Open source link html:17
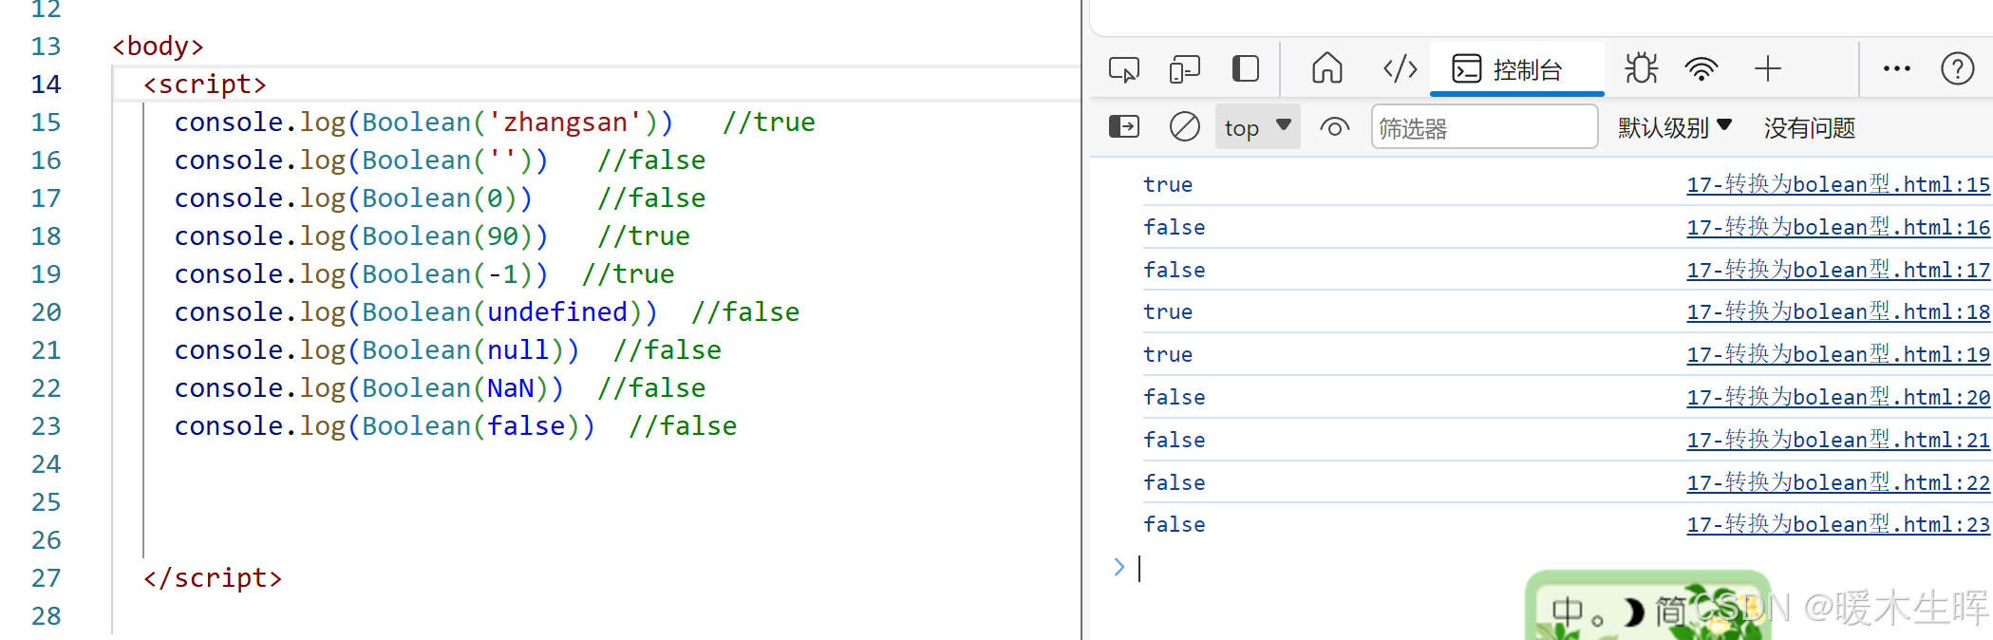The width and height of the screenshot is (1993, 640). coord(1838,270)
